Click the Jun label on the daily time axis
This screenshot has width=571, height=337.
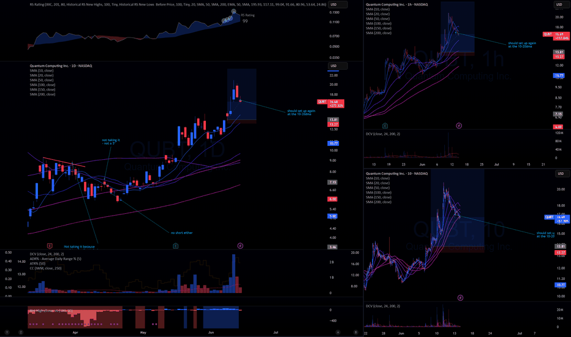pyautogui.click(x=211, y=332)
